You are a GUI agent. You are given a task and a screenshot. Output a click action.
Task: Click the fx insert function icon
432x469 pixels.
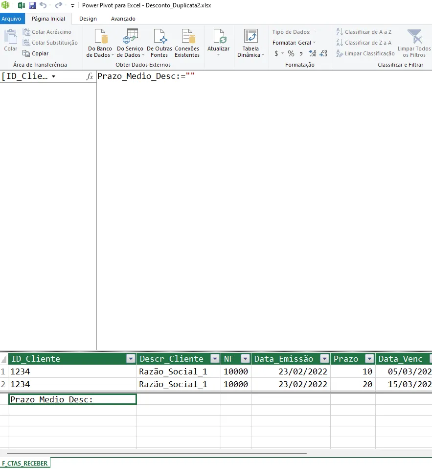(x=90, y=76)
